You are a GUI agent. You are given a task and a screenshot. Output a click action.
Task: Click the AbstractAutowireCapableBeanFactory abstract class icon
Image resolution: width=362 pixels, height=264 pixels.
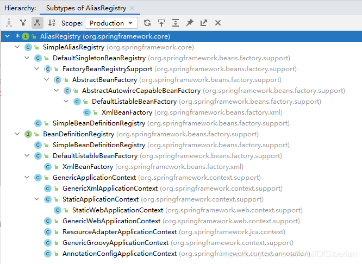coord(67,91)
